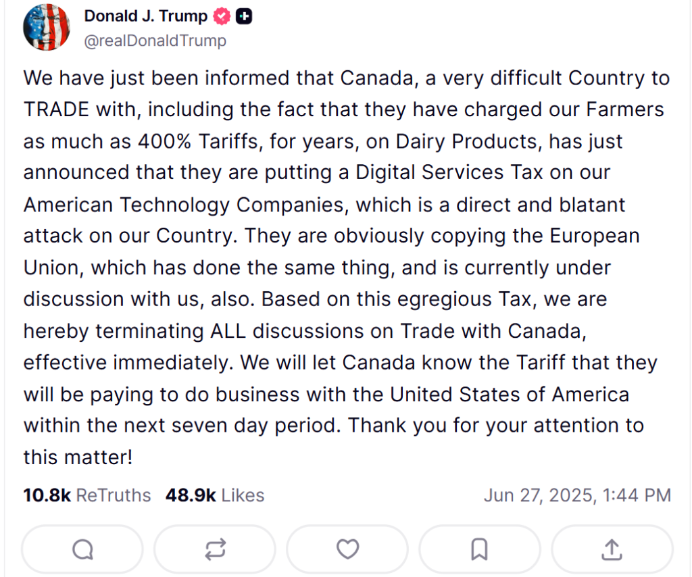Open the flag-painted profile avatar

[47, 27]
